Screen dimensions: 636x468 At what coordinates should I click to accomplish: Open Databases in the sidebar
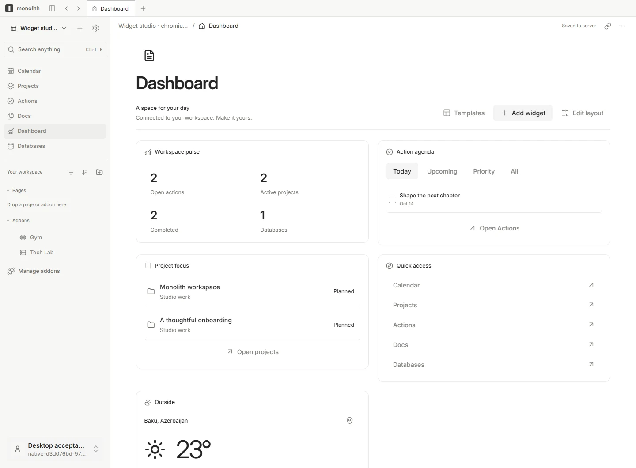click(x=55, y=146)
